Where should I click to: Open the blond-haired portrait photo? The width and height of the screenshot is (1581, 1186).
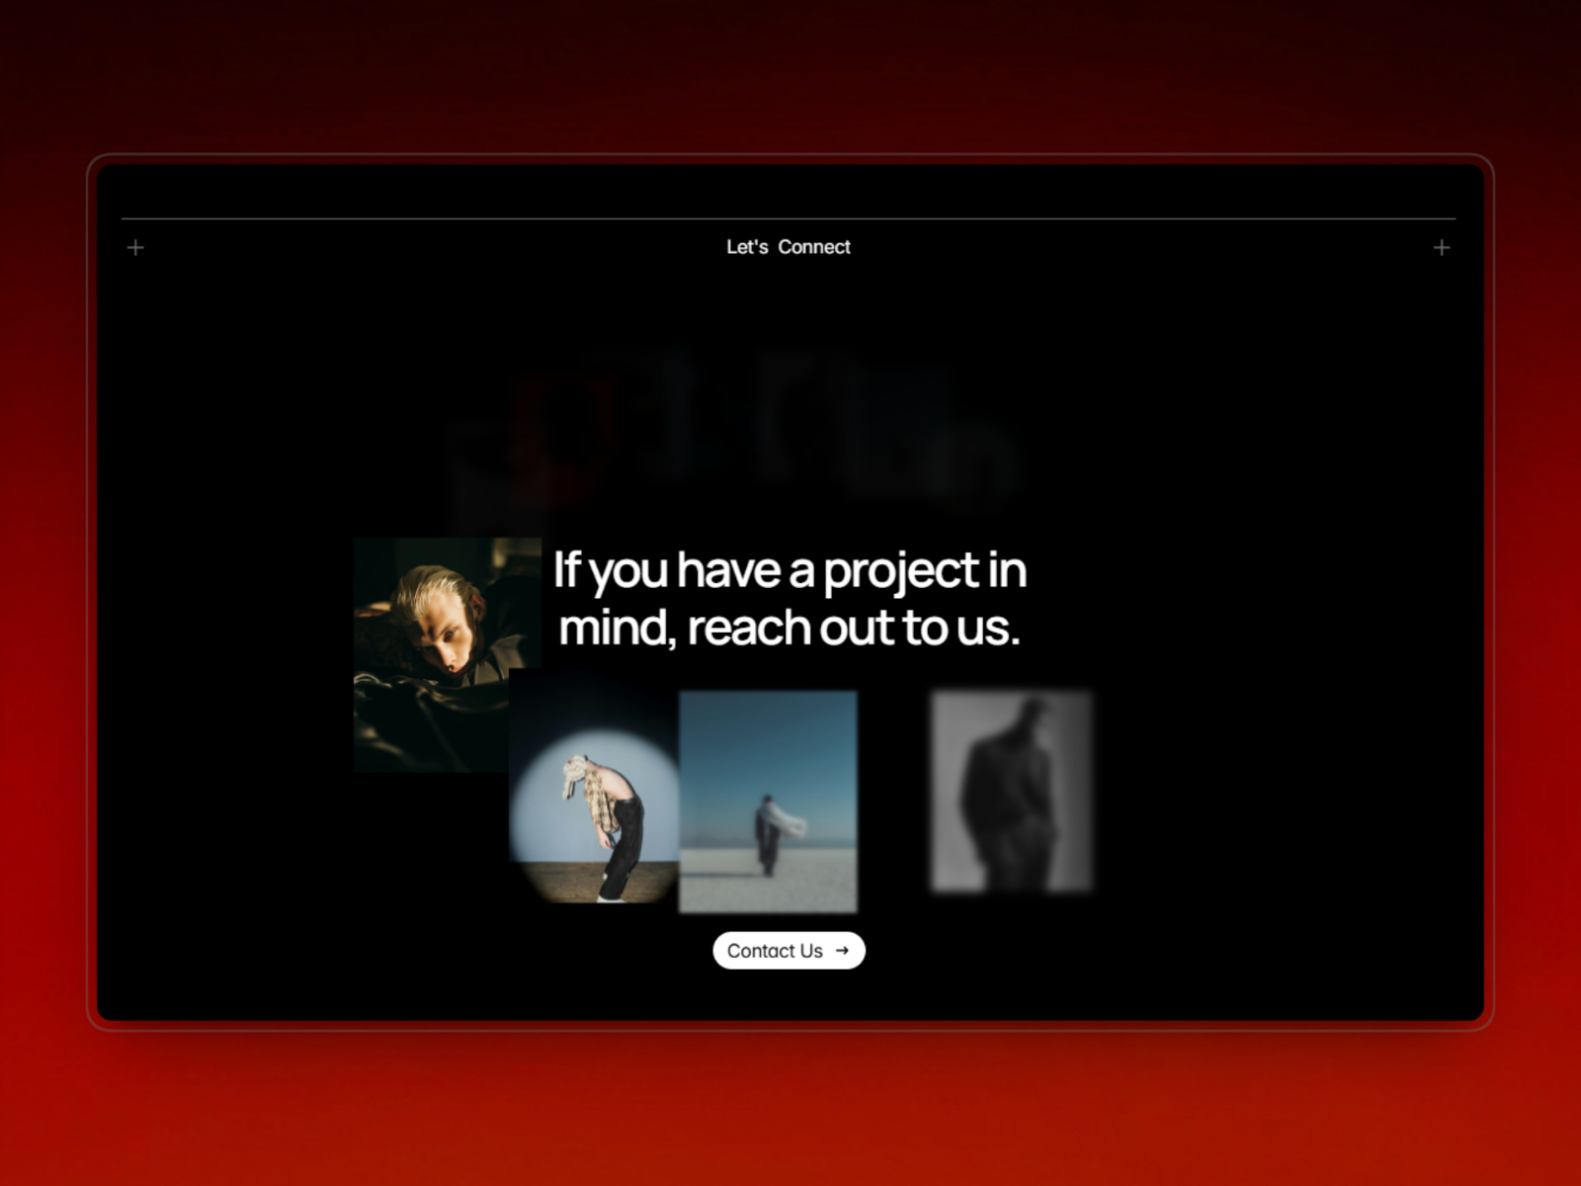tap(447, 654)
